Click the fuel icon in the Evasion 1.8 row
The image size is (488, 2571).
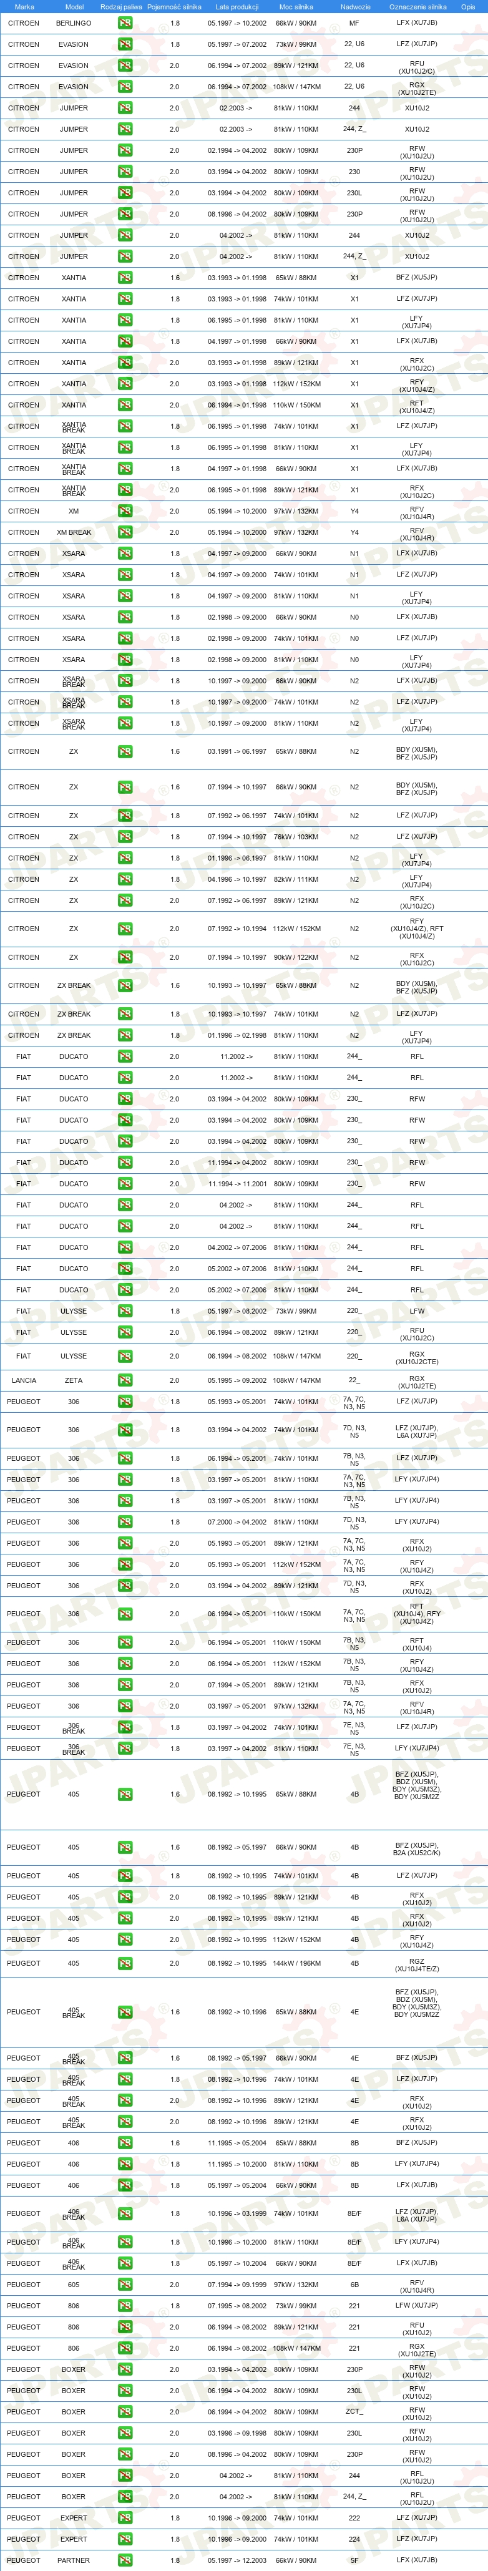[x=125, y=44]
